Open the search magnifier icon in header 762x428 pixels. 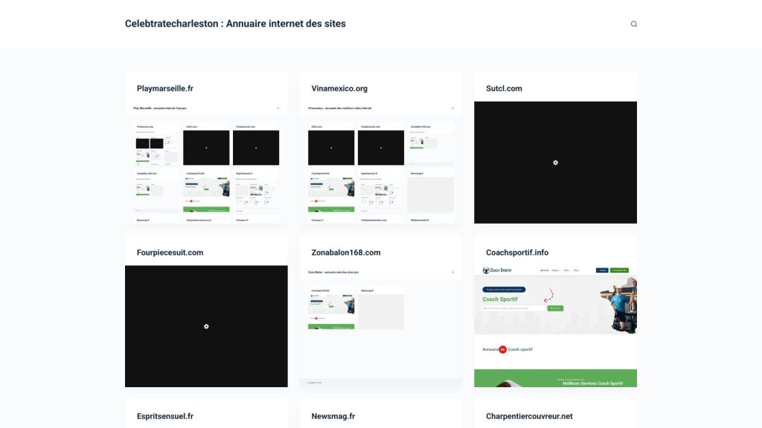pyautogui.click(x=634, y=24)
